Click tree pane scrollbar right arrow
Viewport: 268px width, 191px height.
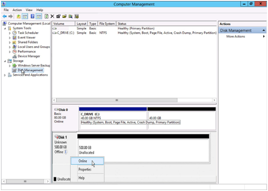point(48,181)
